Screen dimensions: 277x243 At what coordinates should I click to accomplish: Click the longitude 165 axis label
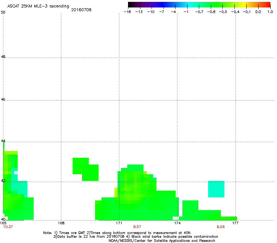pos(3,223)
